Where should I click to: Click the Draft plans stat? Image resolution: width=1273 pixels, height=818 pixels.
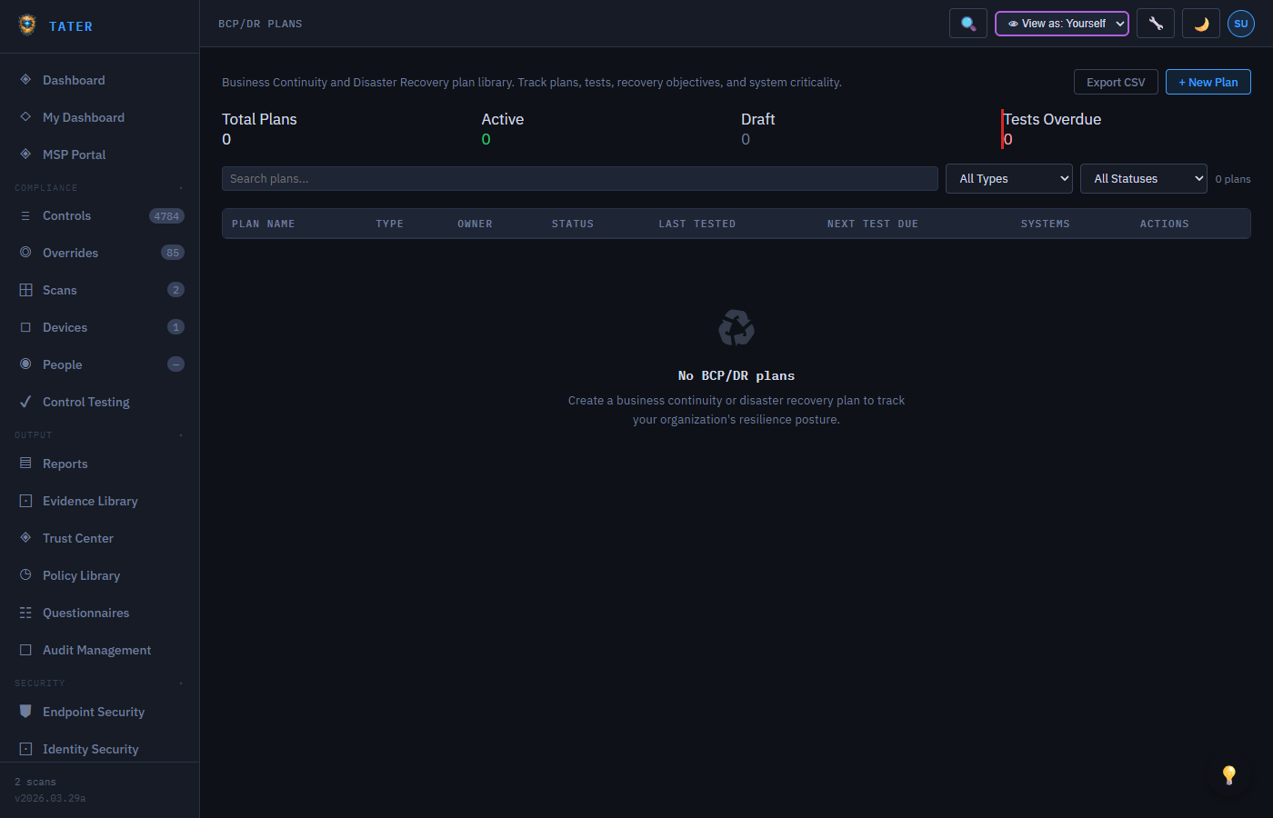(x=866, y=129)
